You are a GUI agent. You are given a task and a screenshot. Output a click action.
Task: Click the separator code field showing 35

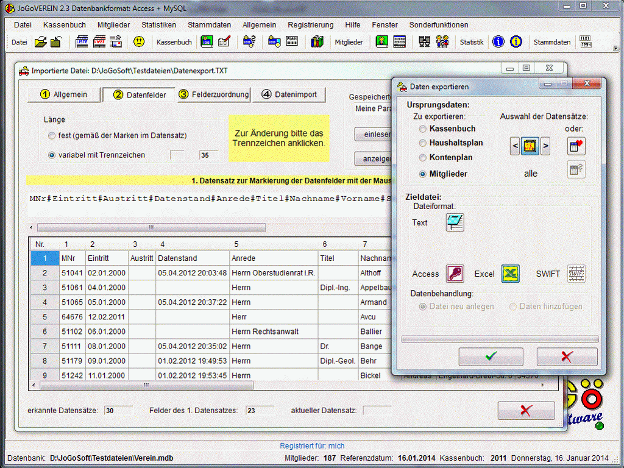(209, 155)
